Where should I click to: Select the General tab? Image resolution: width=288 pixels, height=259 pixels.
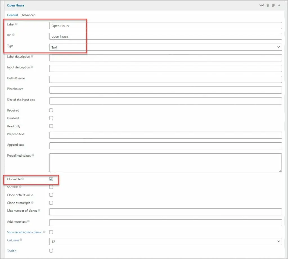click(x=12, y=15)
